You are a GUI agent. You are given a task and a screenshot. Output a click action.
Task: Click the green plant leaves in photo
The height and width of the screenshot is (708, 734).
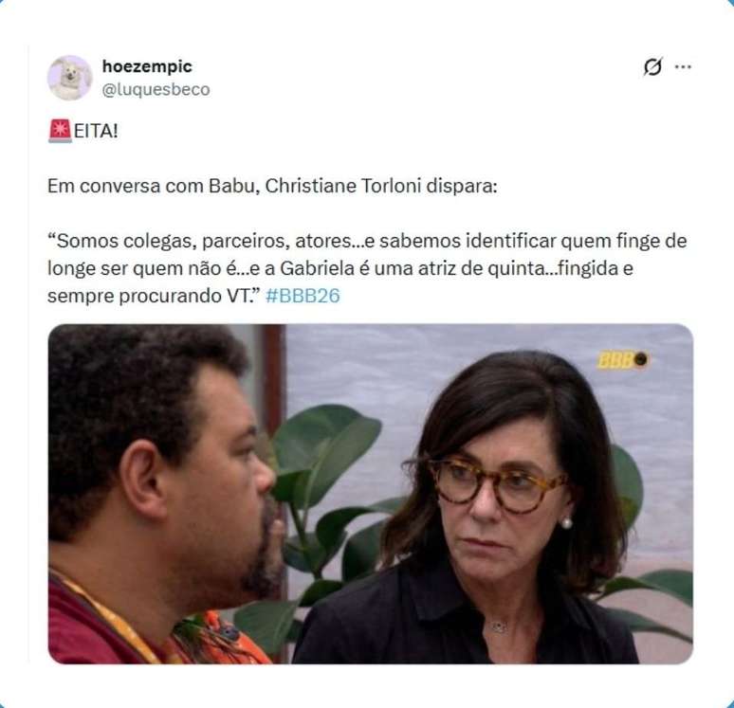323,468
